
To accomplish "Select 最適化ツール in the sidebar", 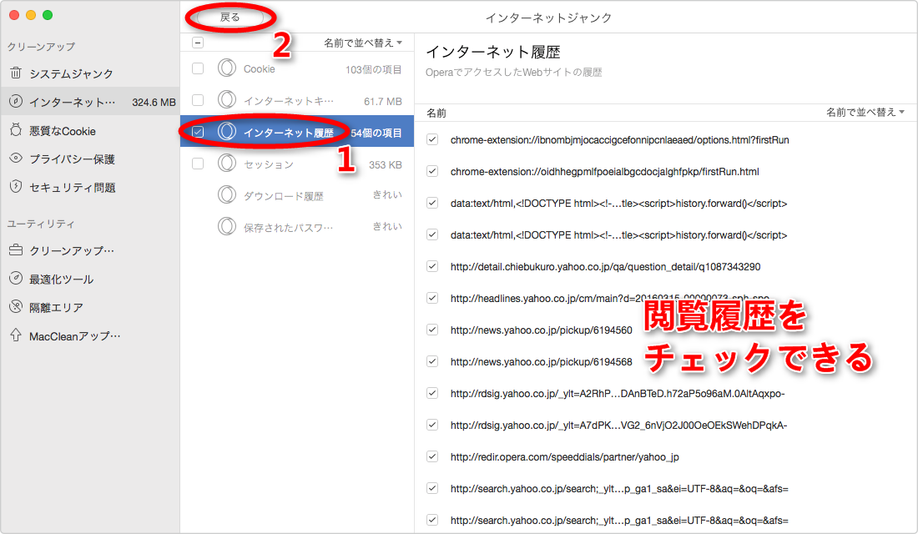I will click(62, 280).
